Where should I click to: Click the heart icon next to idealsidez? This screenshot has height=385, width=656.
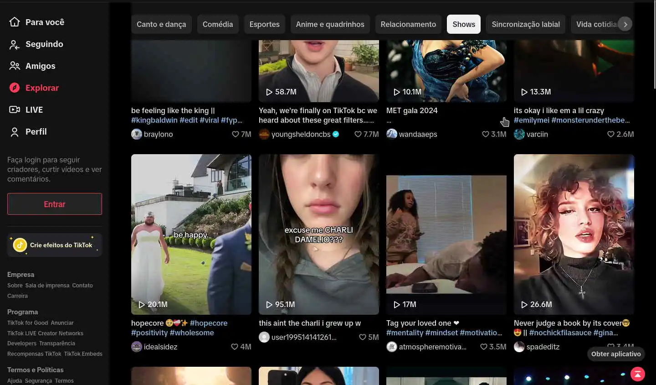(235, 347)
